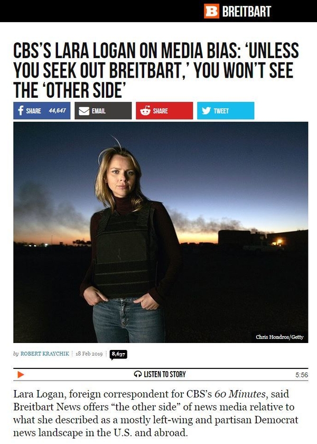Play the audio story with orange triangle
This screenshot has height=444, width=317.
[21, 375]
